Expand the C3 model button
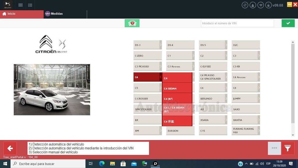The image size is (298, 168). 246,56
